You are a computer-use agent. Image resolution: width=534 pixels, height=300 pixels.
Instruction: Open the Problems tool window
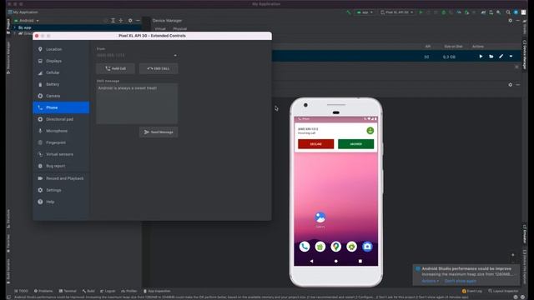(43, 291)
